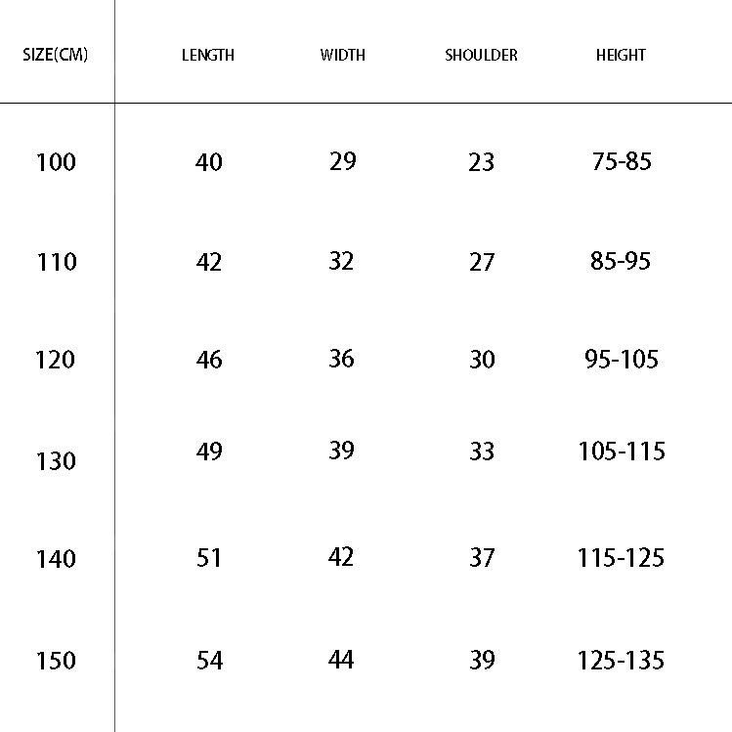The image size is (732, 732).
Task: Select the width value 36
Action: [341, 359]
